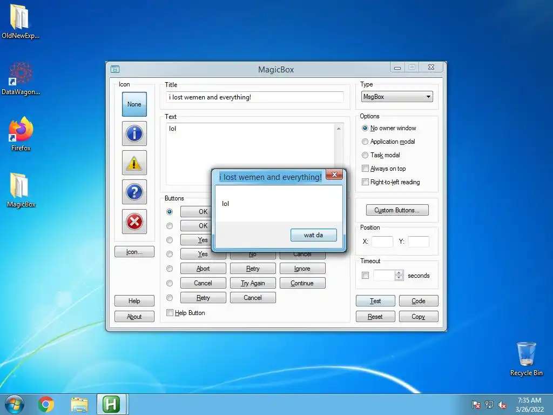Image resolution: width=553 pixels, height=415 pixels.
Task: Switch to the green H taskbar app
Action: 111,404
